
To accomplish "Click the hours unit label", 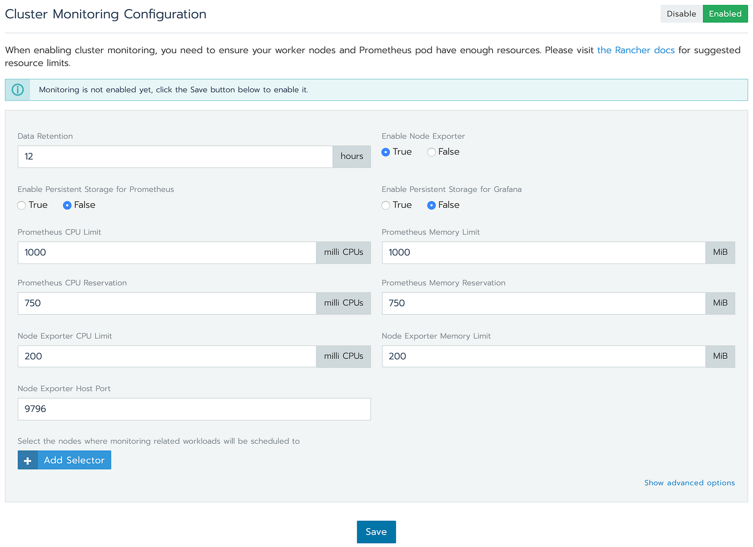I will (x=351, y=157).
